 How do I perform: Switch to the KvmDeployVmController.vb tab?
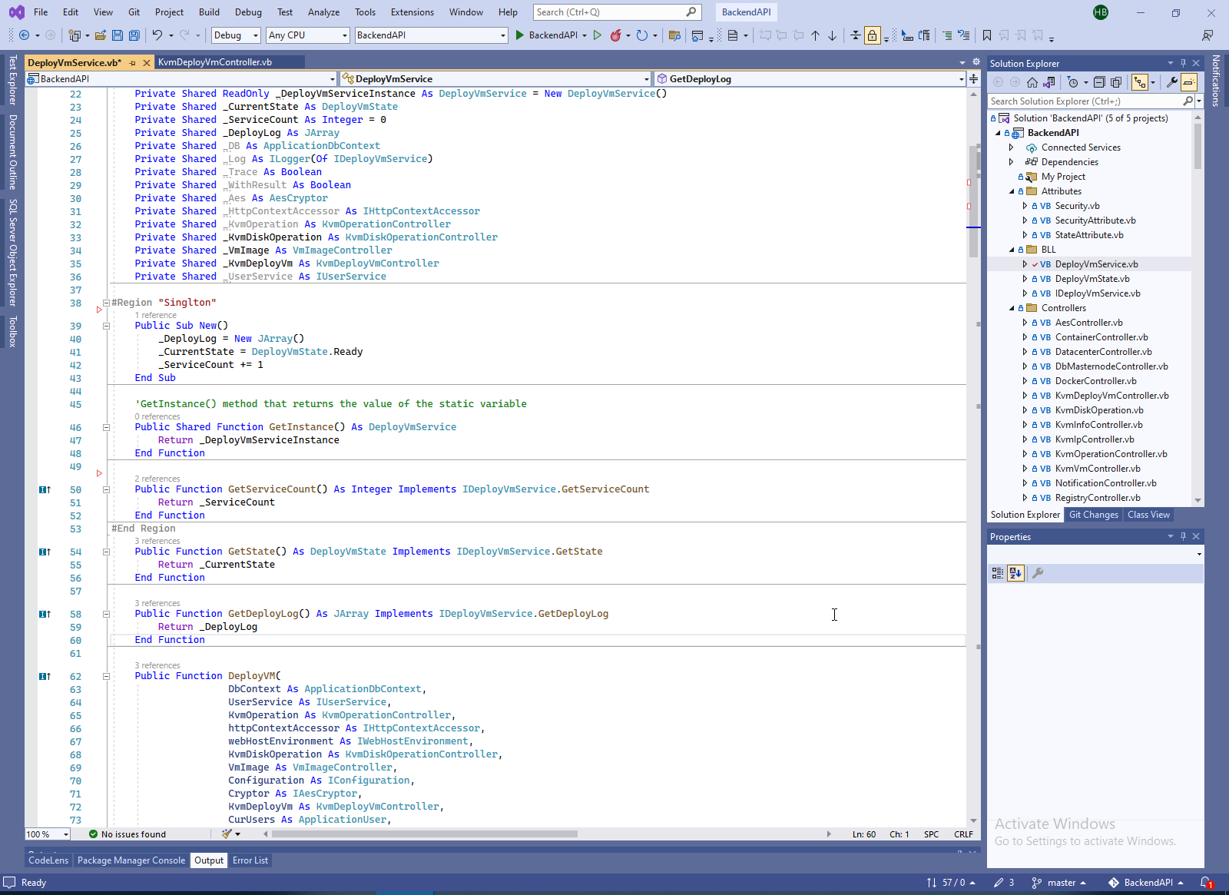[x=215, y=62]
